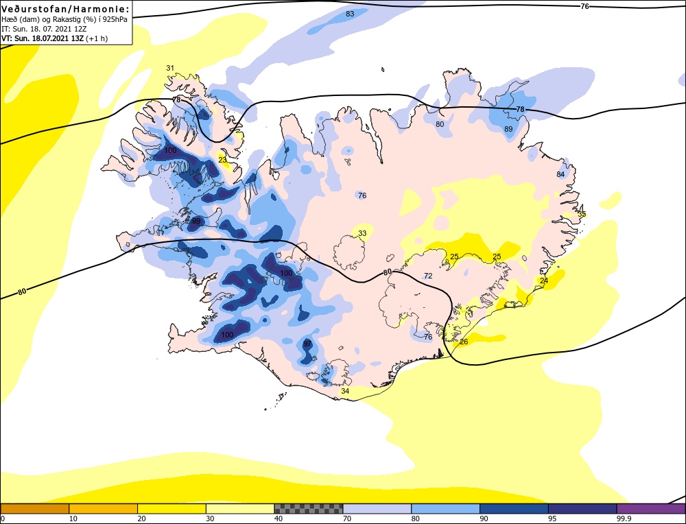Screen dimensions: 686x524
Task: Select the 40 tick label on the legend
Action: [x=279, y=519]
